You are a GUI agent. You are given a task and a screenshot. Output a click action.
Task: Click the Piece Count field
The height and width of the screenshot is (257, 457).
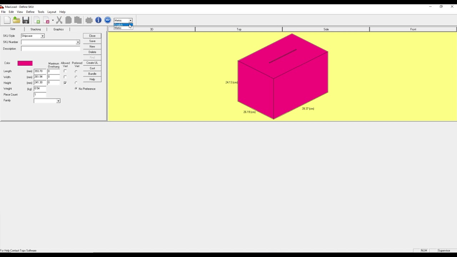40,95
